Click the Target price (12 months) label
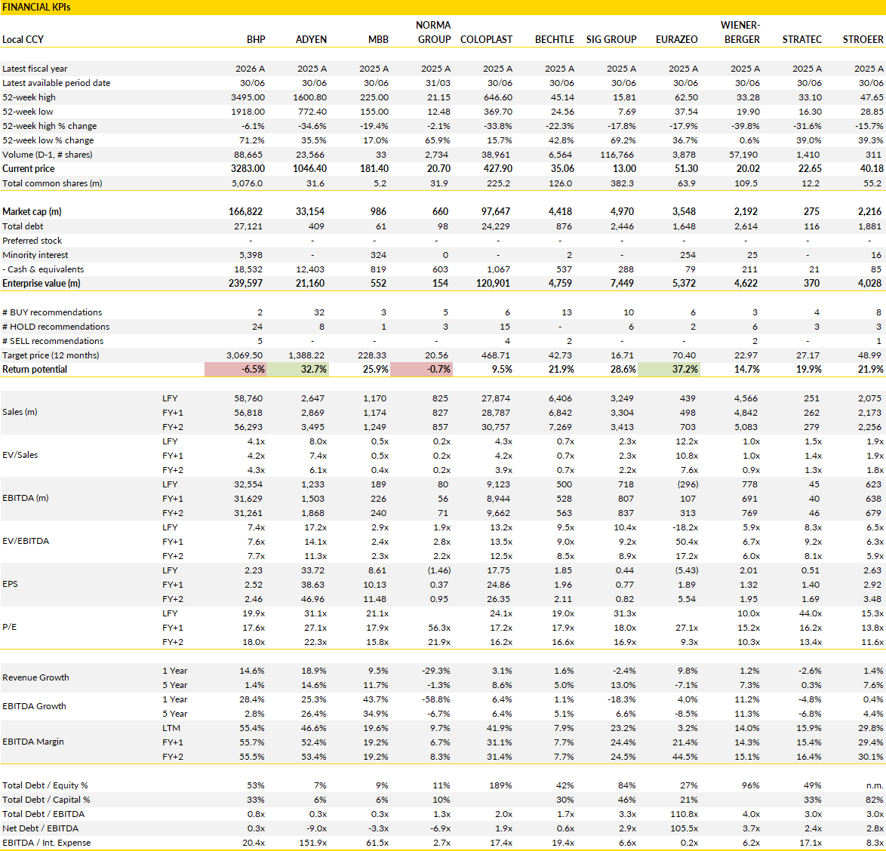 (51, 355)
